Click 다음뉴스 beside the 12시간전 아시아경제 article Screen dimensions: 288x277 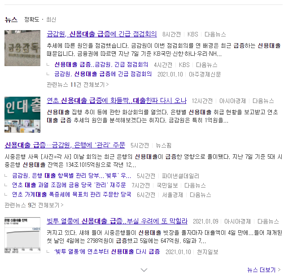263,101
